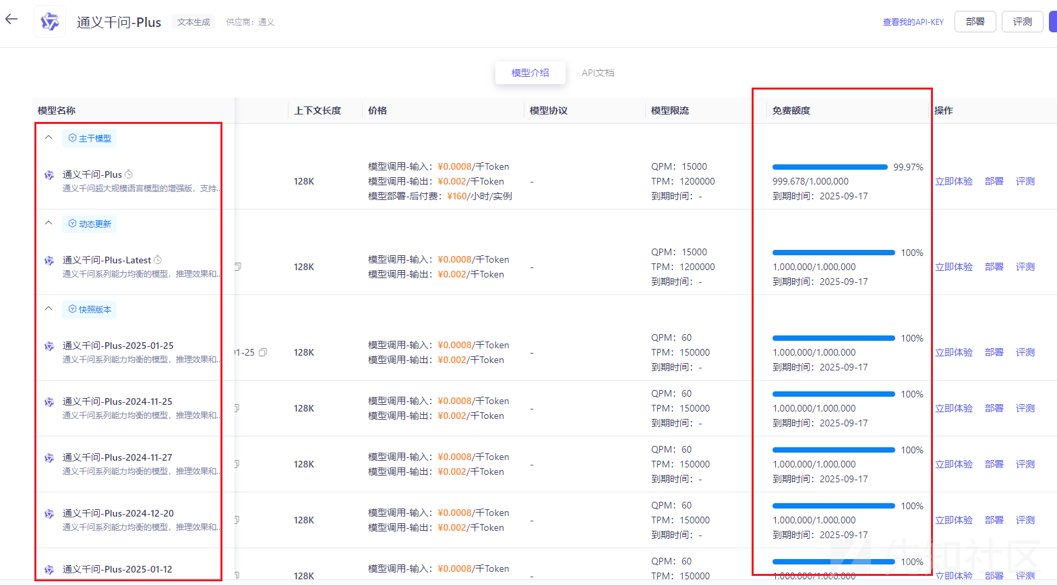
Task: Click the 主干模型 tag label
Action: click(95, 138)
